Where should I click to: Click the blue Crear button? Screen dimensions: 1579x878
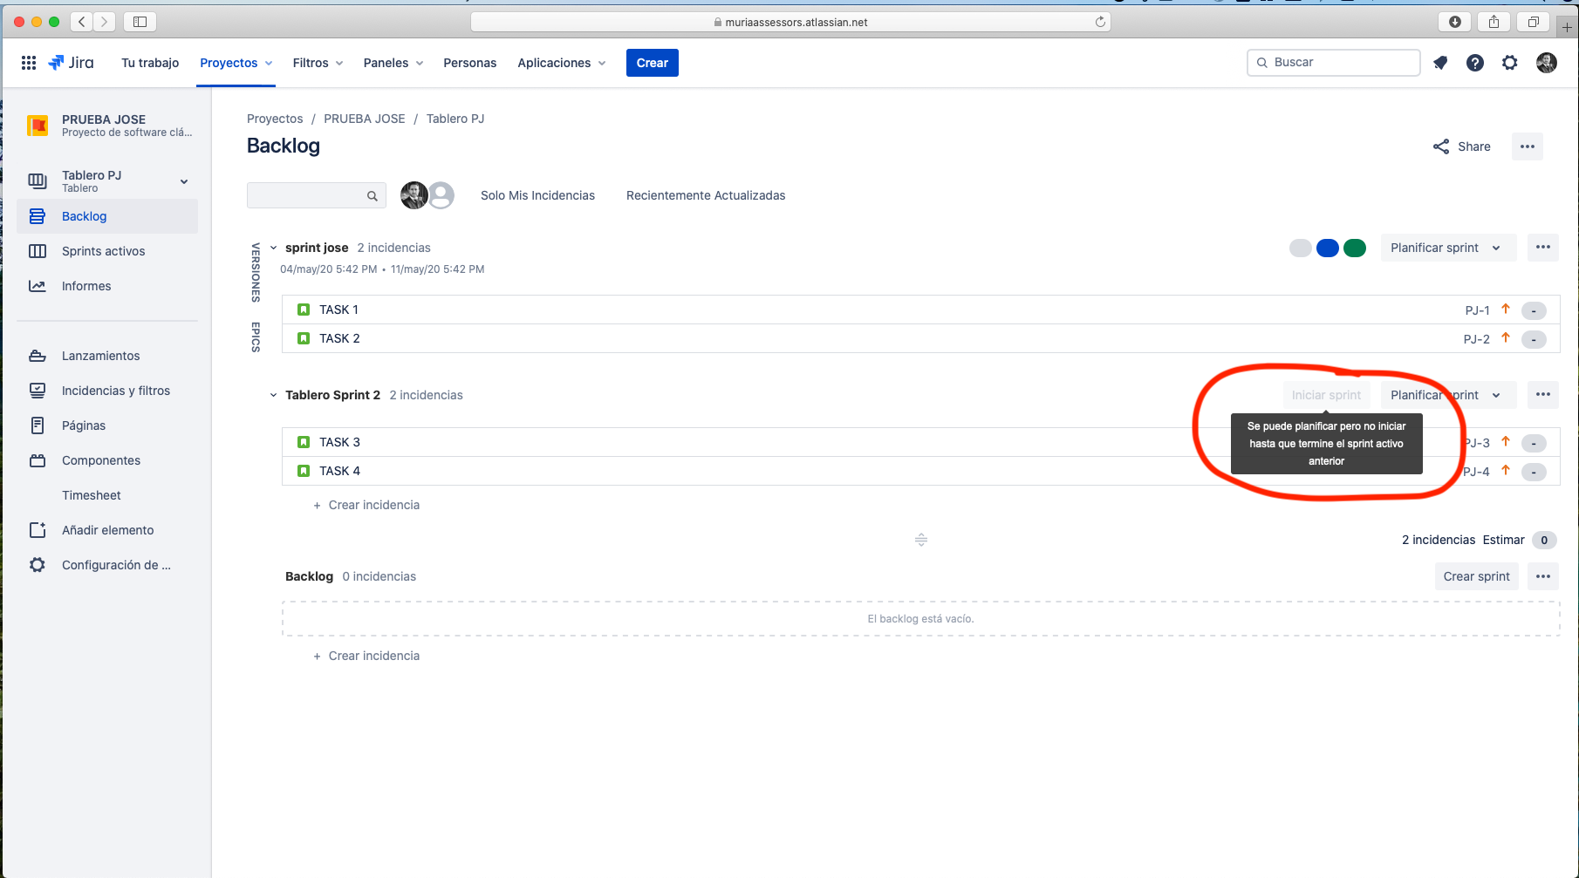[652, 63]
